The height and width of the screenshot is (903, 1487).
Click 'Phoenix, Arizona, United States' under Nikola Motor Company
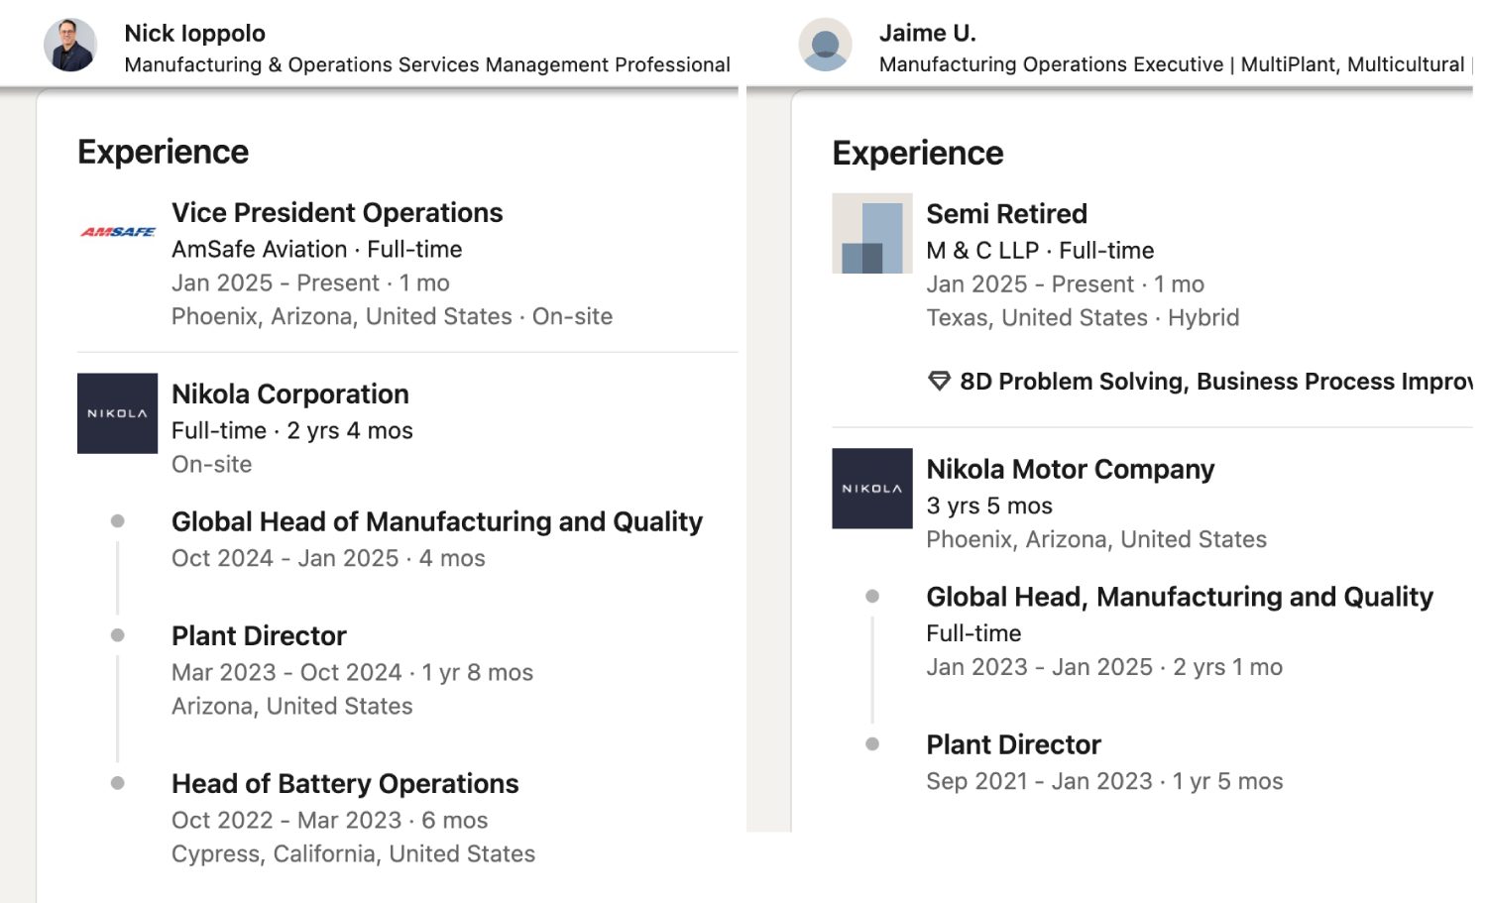coord(1096,539)
